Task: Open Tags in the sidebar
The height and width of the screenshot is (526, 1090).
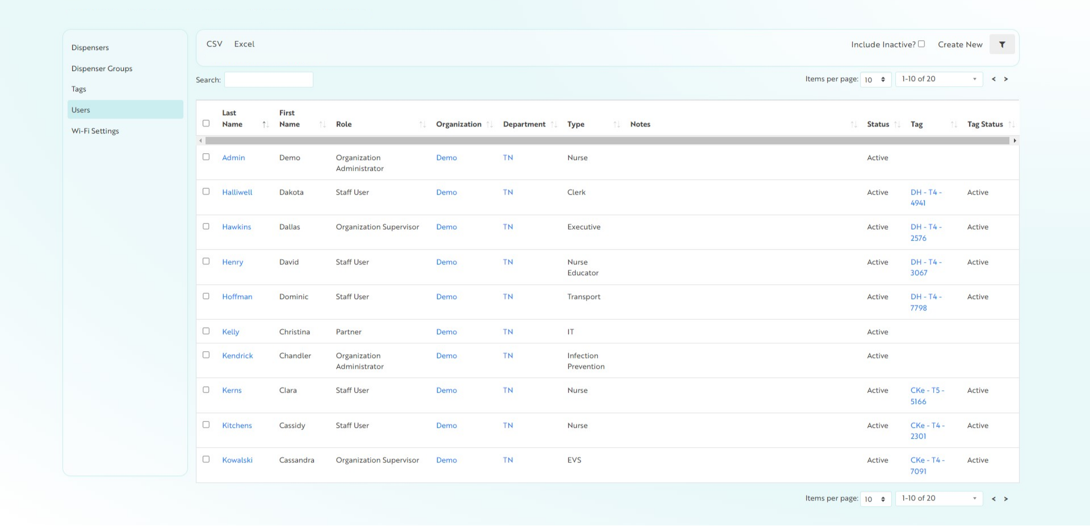Action: pos(79,89)
